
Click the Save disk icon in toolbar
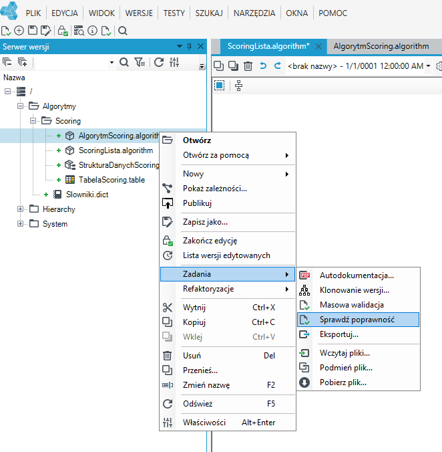pos(33,31)
